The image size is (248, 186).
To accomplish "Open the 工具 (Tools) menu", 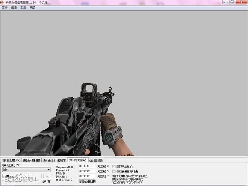I will point(23,7).
